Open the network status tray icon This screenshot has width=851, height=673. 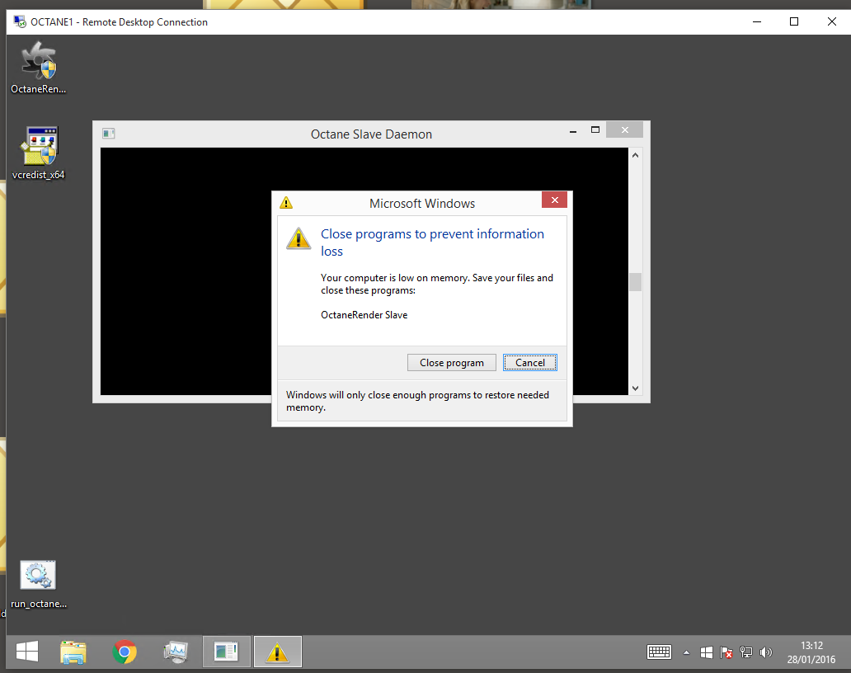coord(746,652)
